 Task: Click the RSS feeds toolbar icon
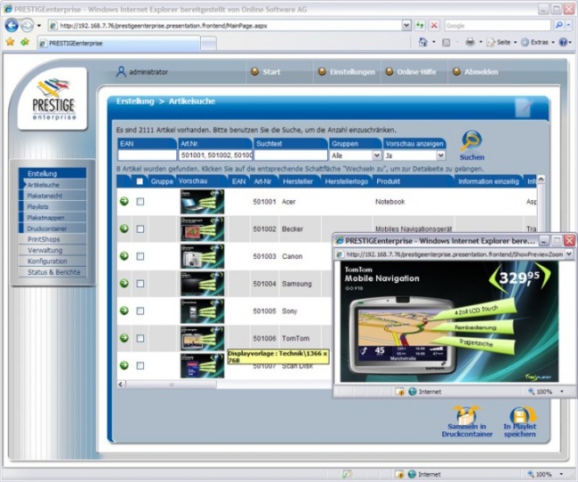coord(446,43)
